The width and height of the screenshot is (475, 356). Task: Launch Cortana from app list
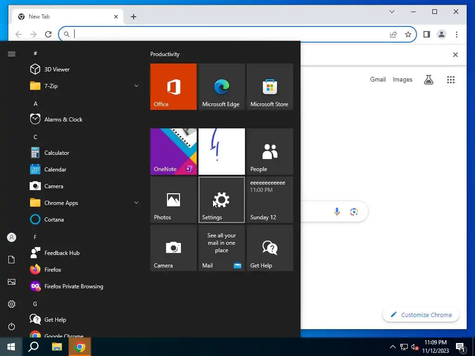coord(85,219)
